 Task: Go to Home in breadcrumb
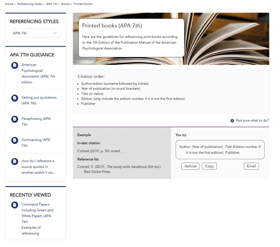pos(9,4)
